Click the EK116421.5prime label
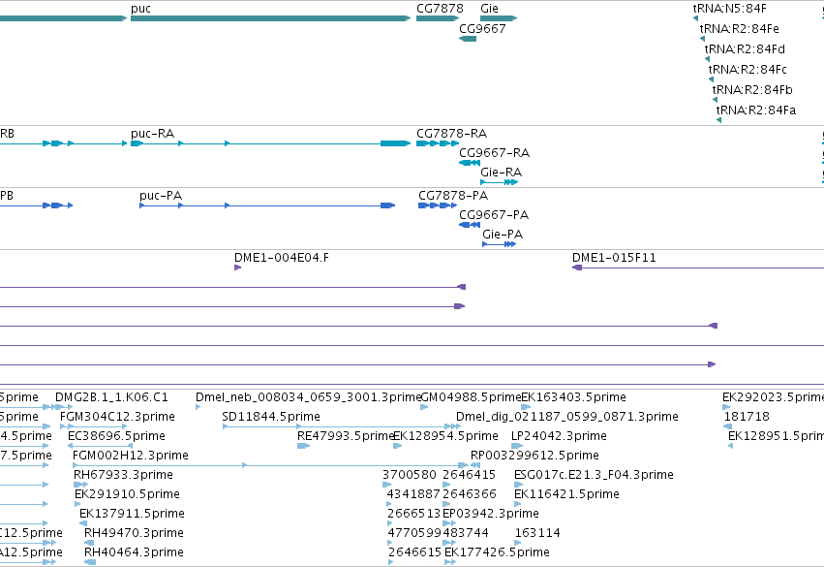824x567 pixels. click(x=566, y=494)
